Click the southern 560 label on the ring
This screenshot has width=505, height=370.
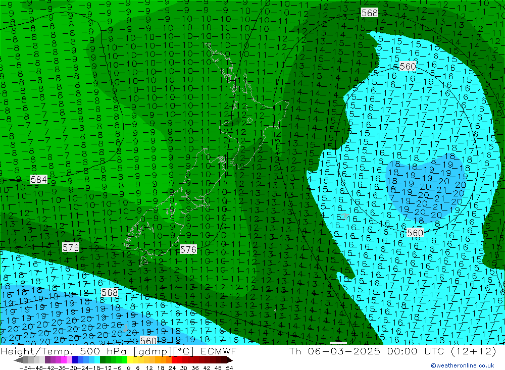coord(415,233)
